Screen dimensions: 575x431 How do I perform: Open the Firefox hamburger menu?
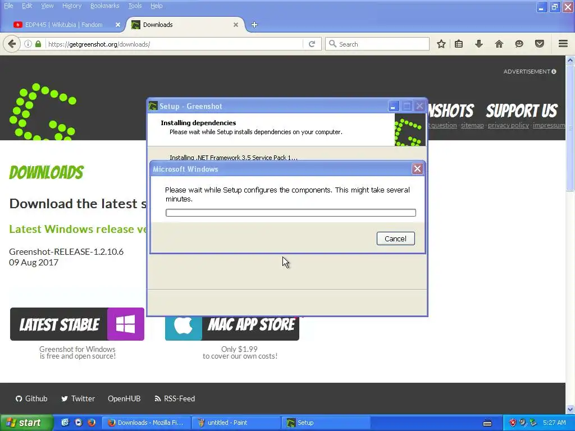563,44
